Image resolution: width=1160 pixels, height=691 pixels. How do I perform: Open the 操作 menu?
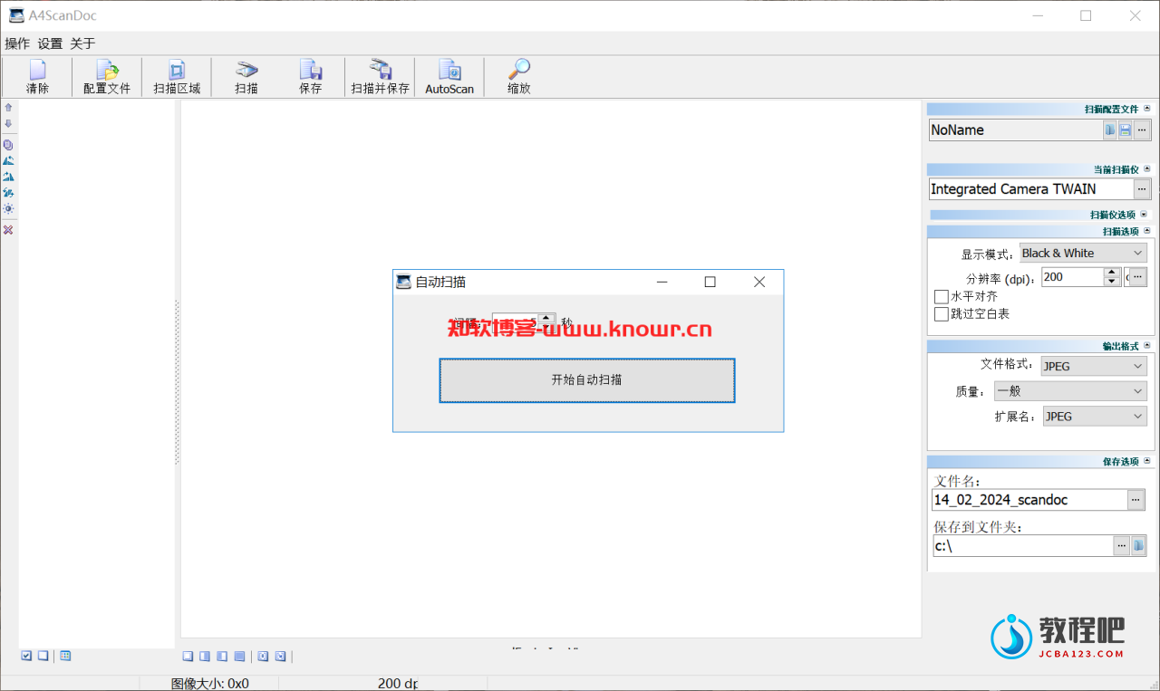tap(17, 43)
